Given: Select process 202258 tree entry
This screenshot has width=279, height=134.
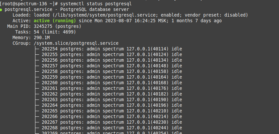Looking at the screenshot, I should (50, 72).
